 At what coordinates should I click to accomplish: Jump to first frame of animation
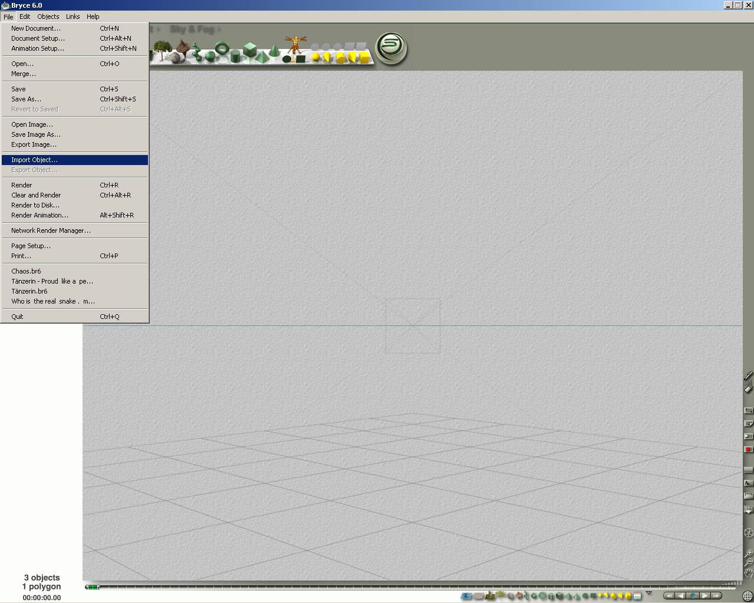[x=669, y=596]
